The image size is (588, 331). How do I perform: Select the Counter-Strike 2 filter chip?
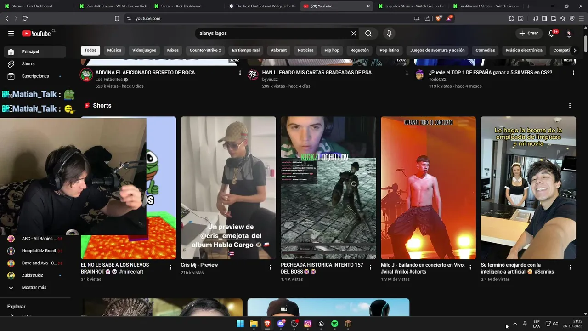pos(205,51)
